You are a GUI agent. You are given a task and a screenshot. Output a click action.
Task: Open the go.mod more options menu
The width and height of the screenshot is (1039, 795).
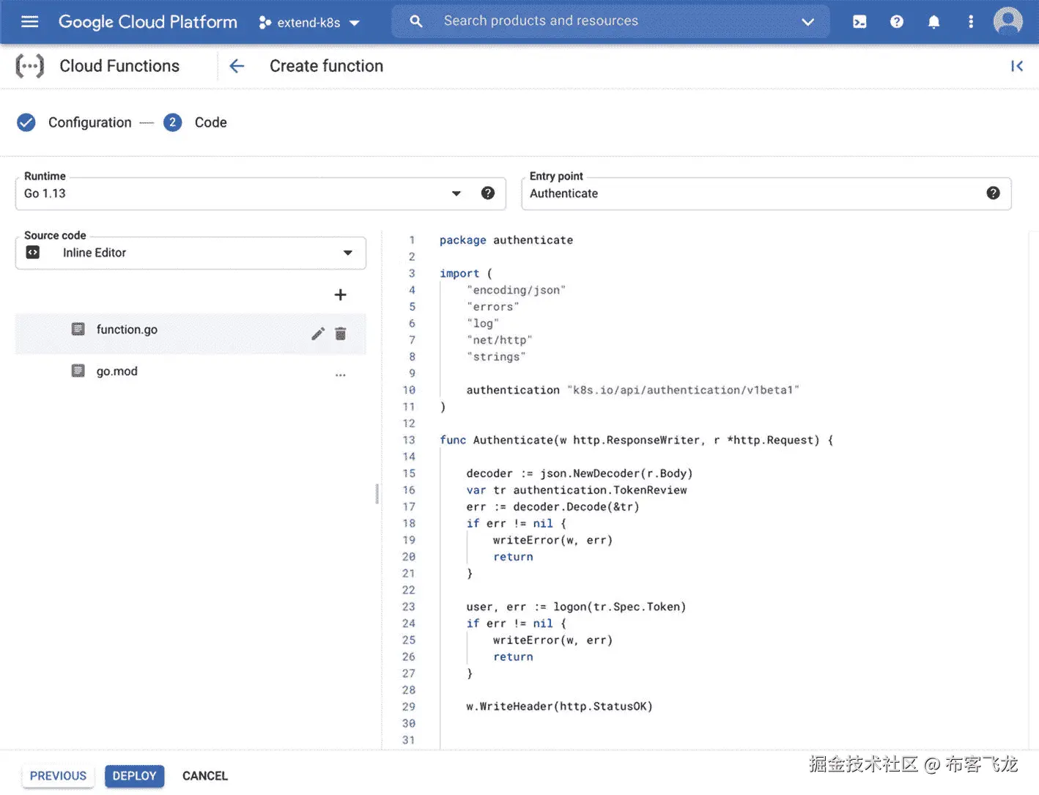pos(340,374)
